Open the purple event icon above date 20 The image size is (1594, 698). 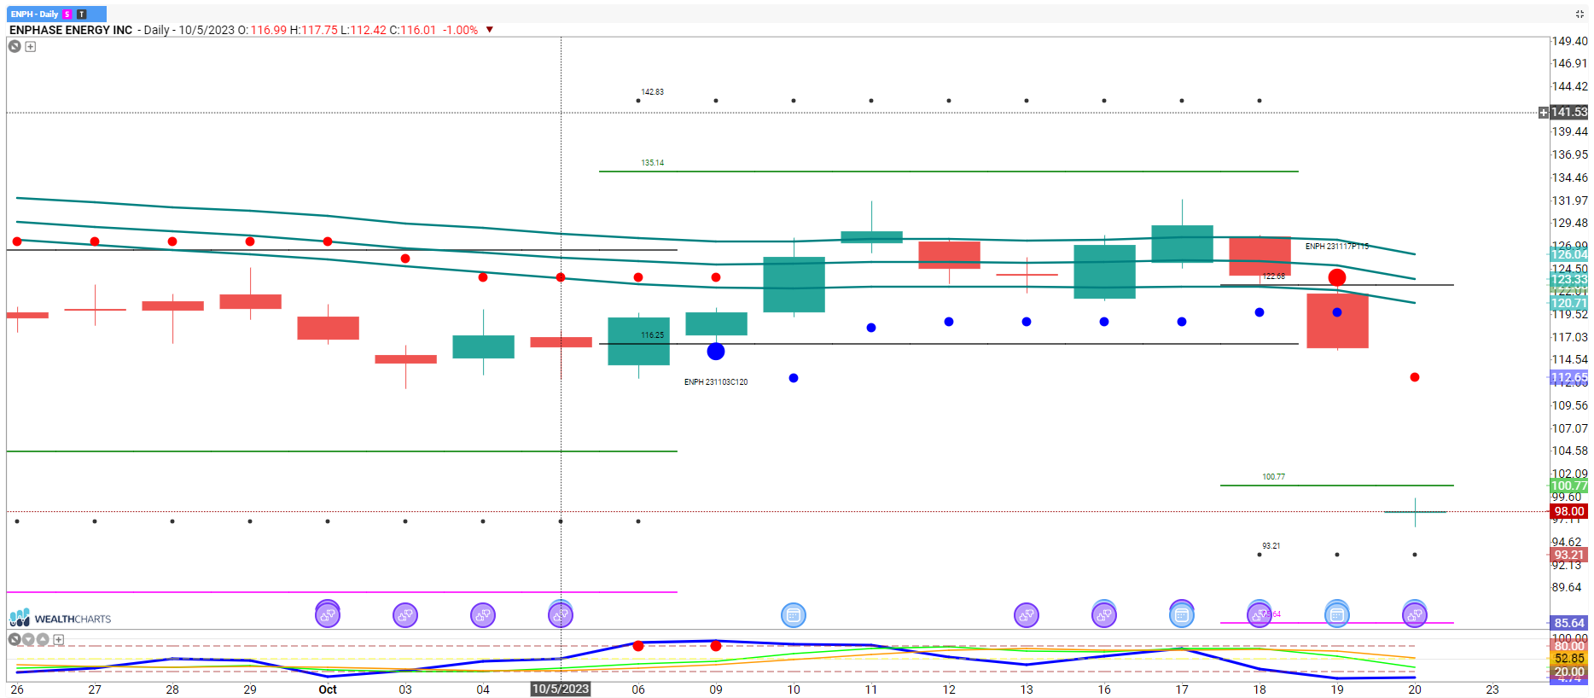(1415, 614)
